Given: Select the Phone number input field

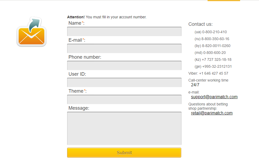Looking at the screenshot, I should tap(124, 66).
